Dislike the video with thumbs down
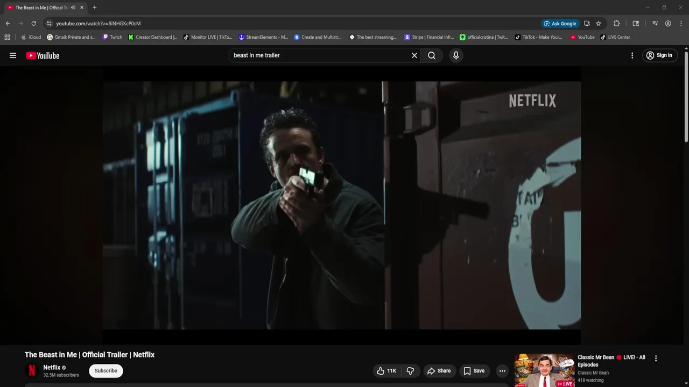This screenshot has height=387, width=689. [410, 371]
